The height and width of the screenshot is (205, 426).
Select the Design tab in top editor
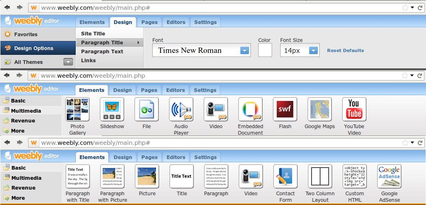pos(123,22)
